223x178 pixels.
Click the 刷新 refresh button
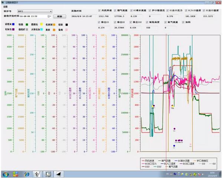click(59, 16)
